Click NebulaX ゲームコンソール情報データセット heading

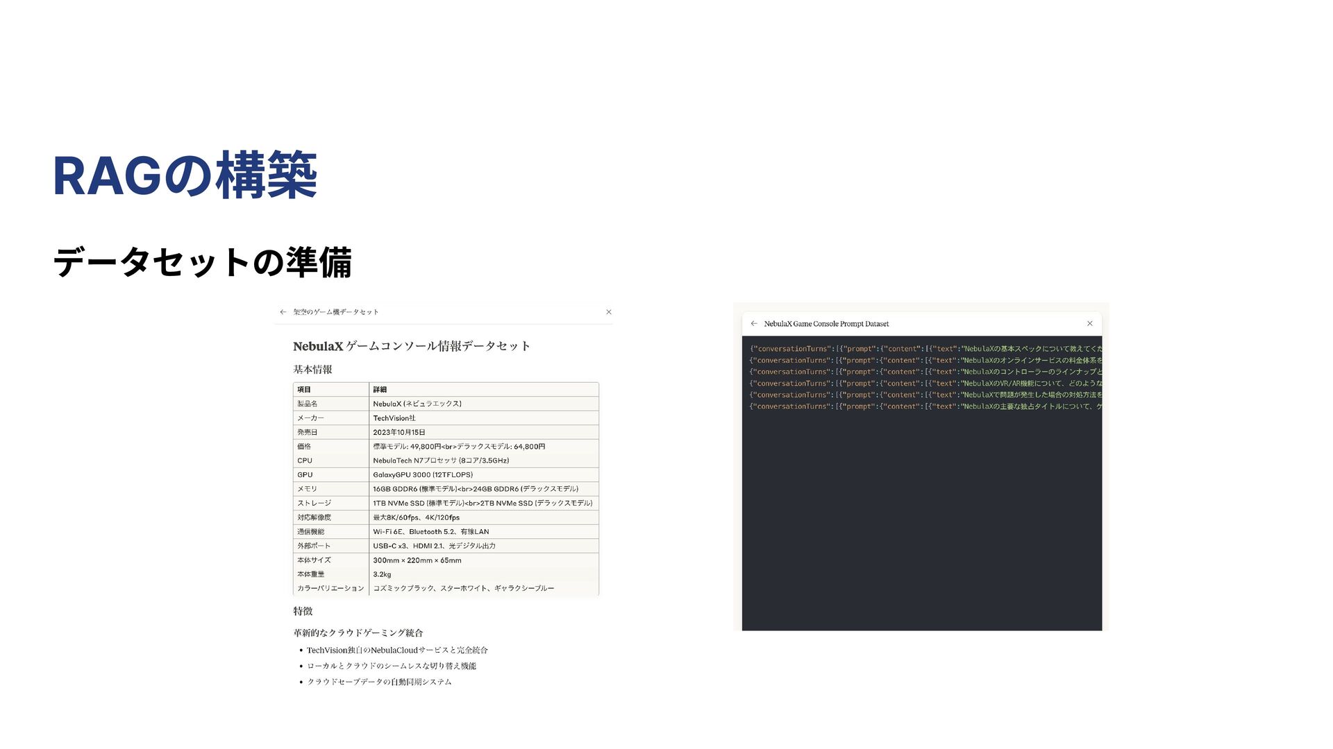click(x=411, y=346)
